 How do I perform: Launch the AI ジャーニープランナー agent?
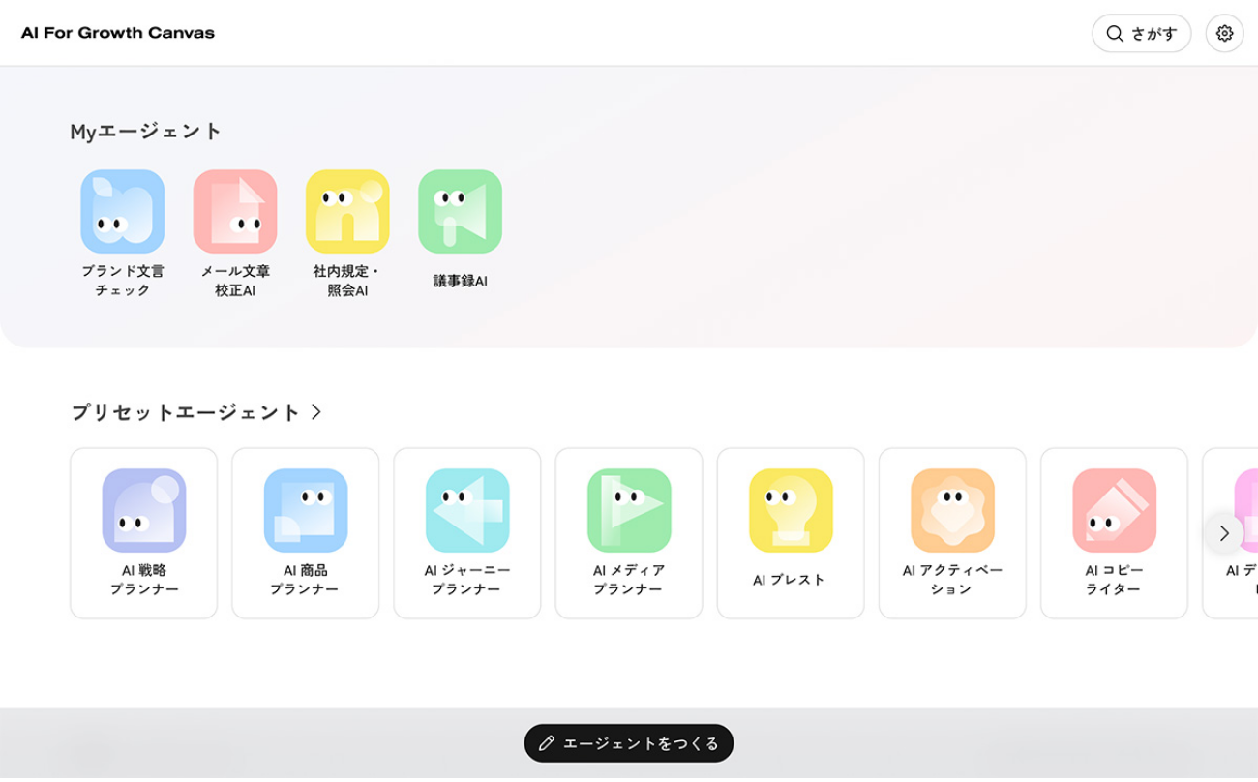466,530
